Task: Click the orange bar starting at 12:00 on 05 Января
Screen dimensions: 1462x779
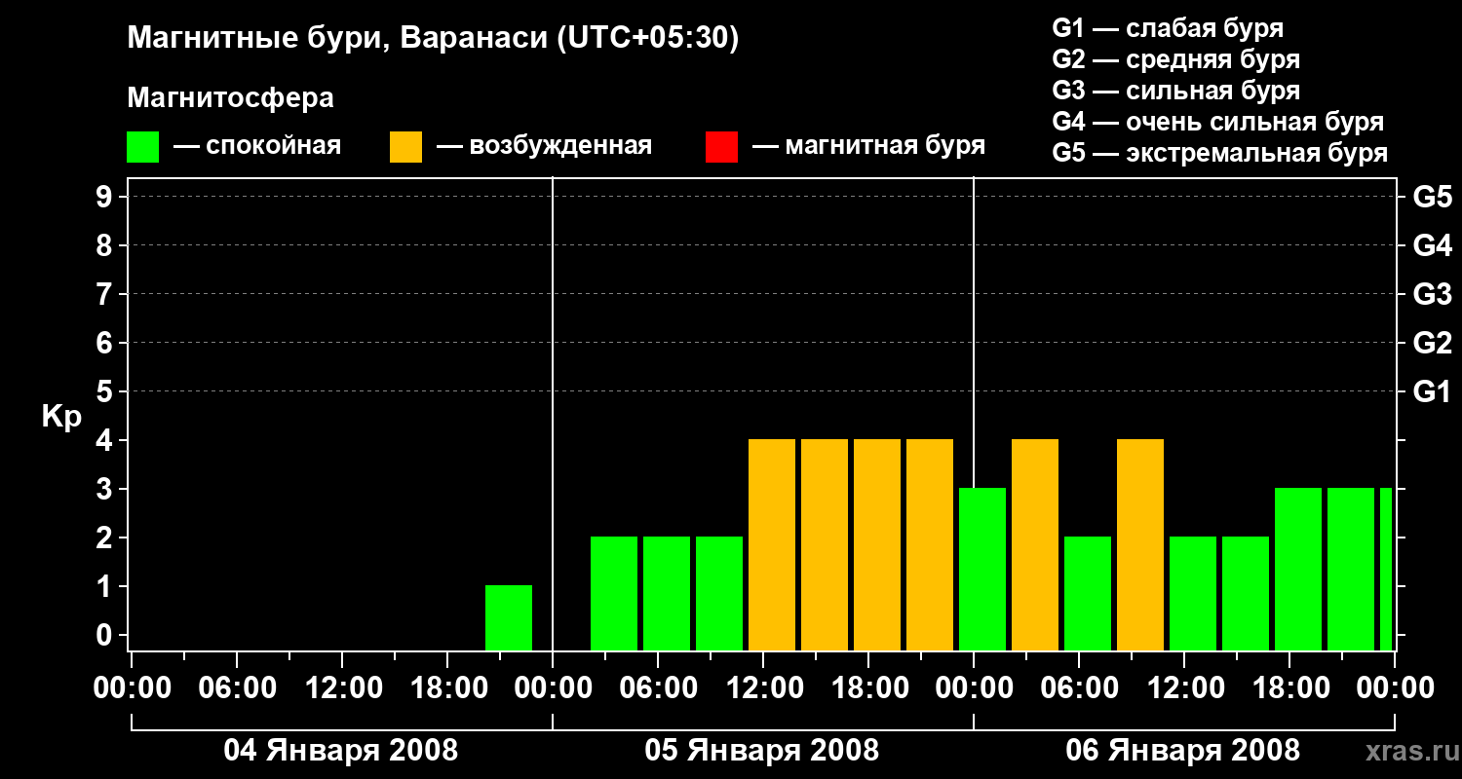Action: click(772, 544)
